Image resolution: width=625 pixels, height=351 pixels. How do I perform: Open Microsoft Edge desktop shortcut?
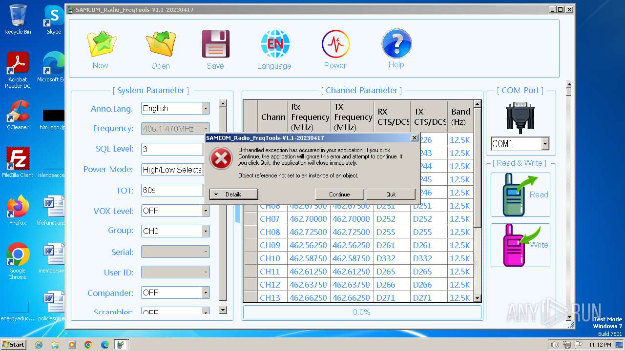[51, 67]
